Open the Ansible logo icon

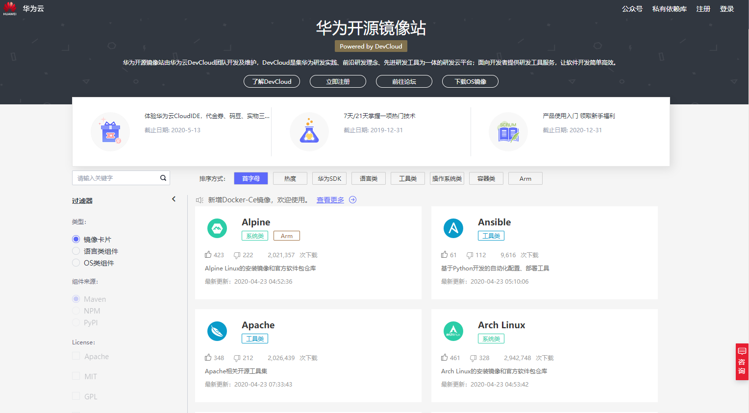(x=453, y=228)
